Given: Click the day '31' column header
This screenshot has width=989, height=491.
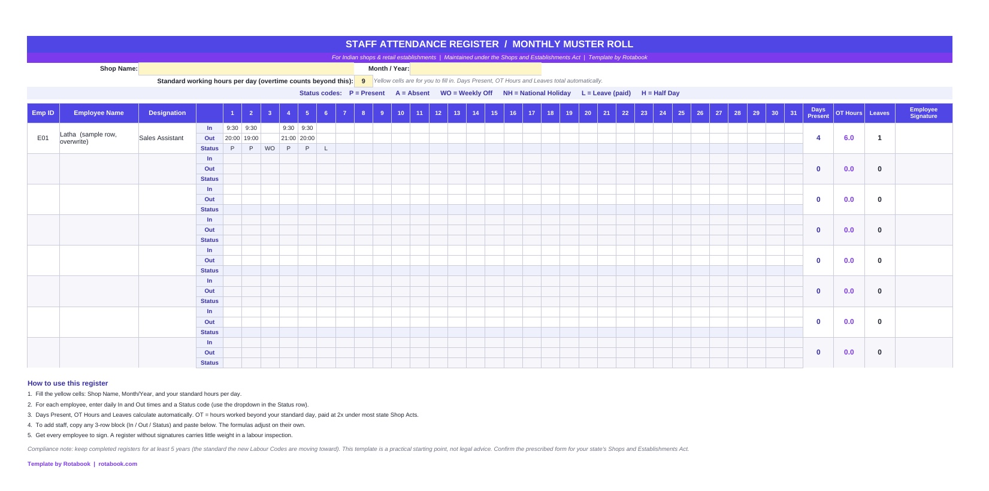Looking at the screenshot, I should click(794, 113).
